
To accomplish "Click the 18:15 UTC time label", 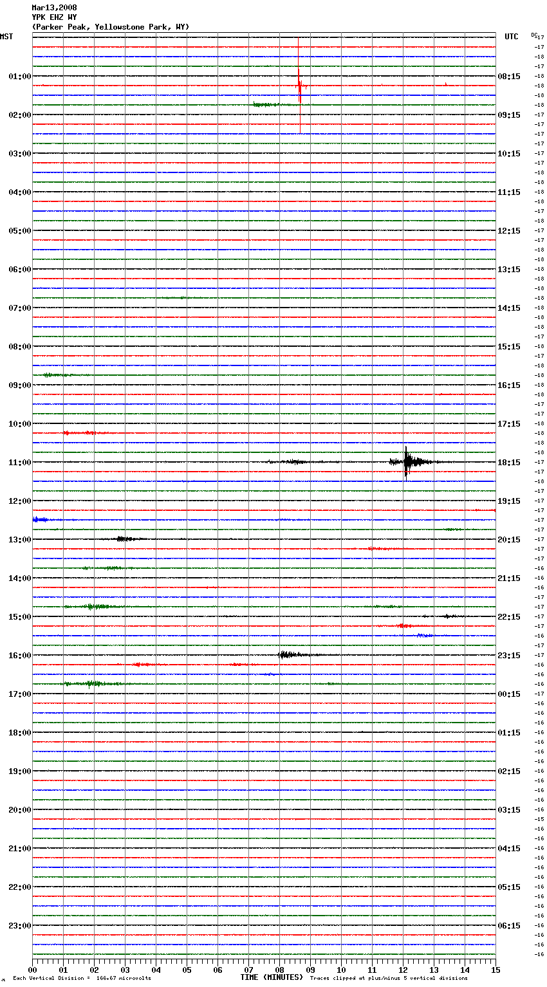I will point(509,463).
